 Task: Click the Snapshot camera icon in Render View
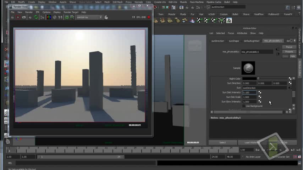24,17
